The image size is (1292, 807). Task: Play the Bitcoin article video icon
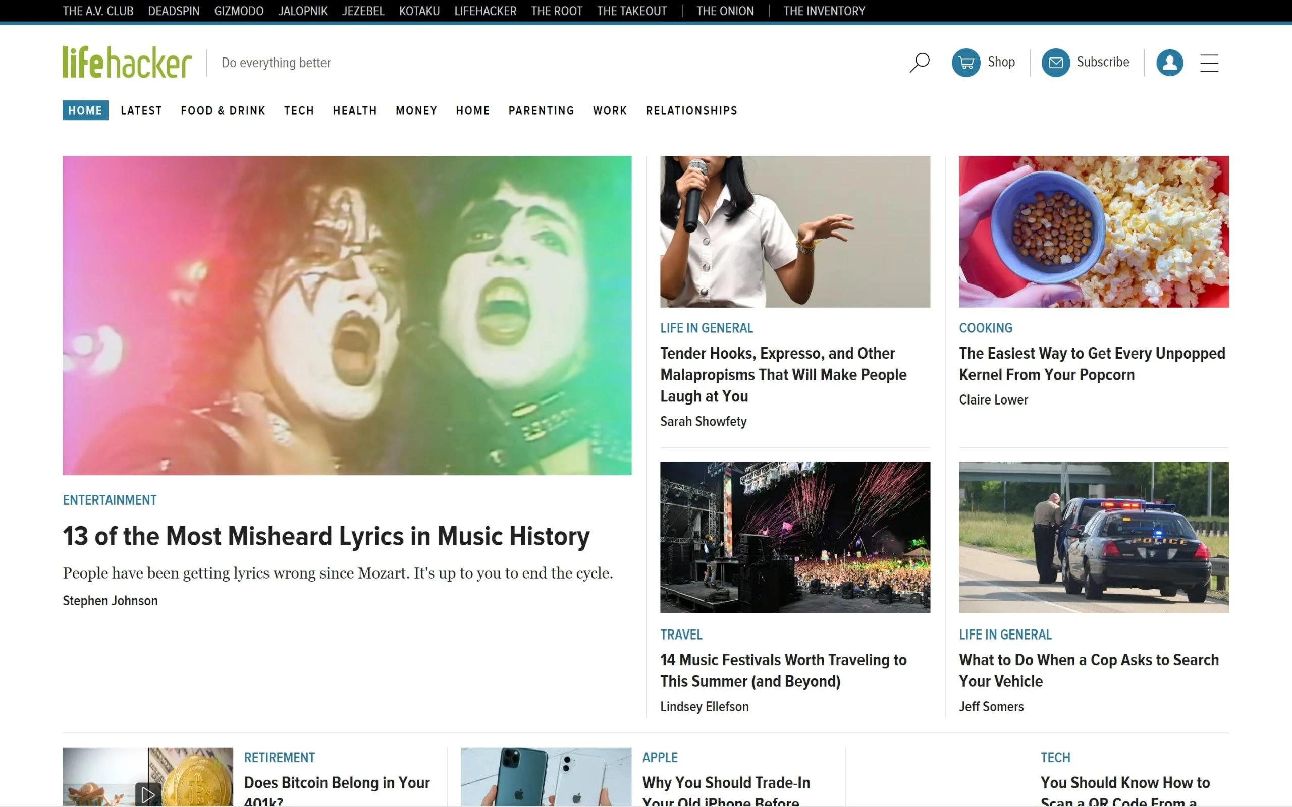tap(147, 795)
